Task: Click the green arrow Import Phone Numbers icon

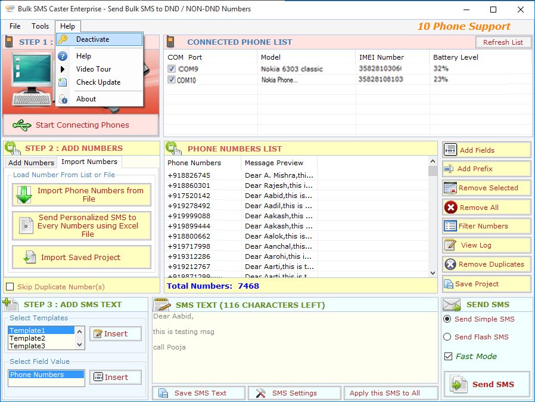Action: click(x=24, y=194)
